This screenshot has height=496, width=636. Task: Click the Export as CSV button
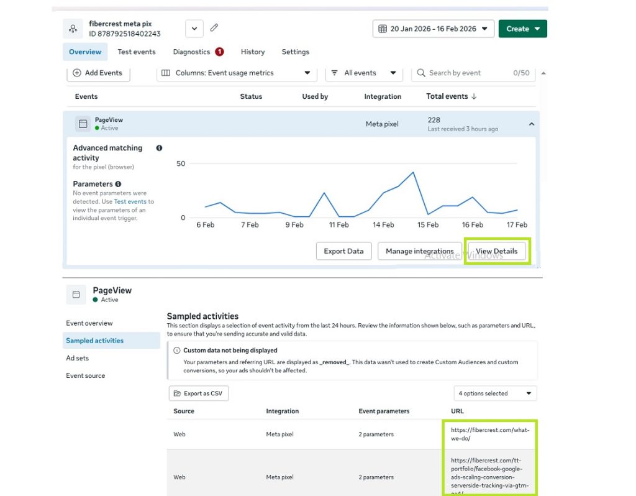(x=199, y=393)
